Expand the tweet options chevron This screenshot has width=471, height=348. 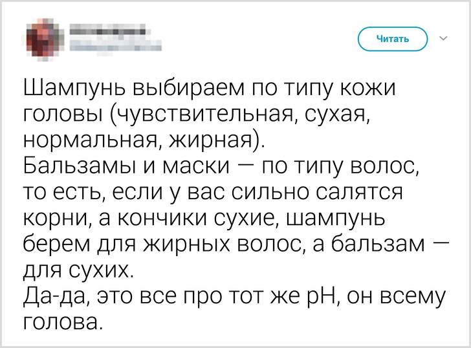tap(444, 39)
